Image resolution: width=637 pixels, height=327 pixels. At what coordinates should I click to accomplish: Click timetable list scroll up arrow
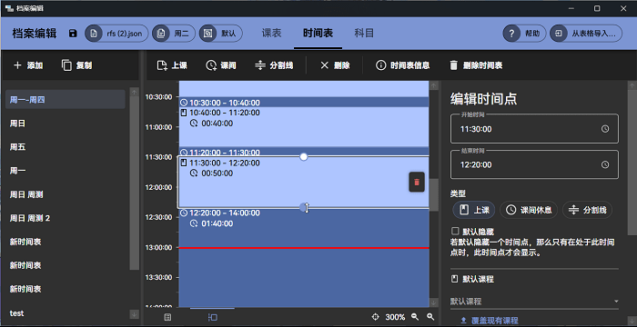click(134, 92)
